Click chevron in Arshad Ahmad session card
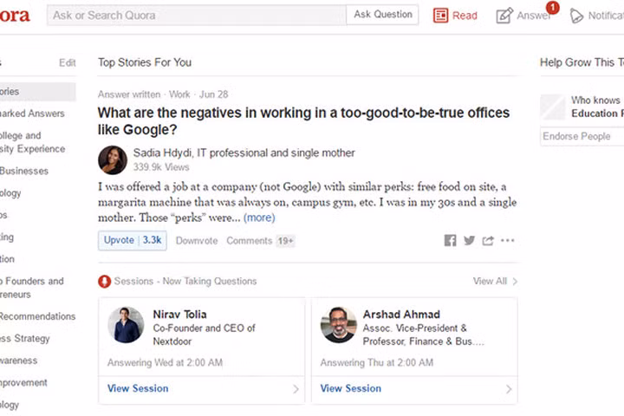 [509, 389]
